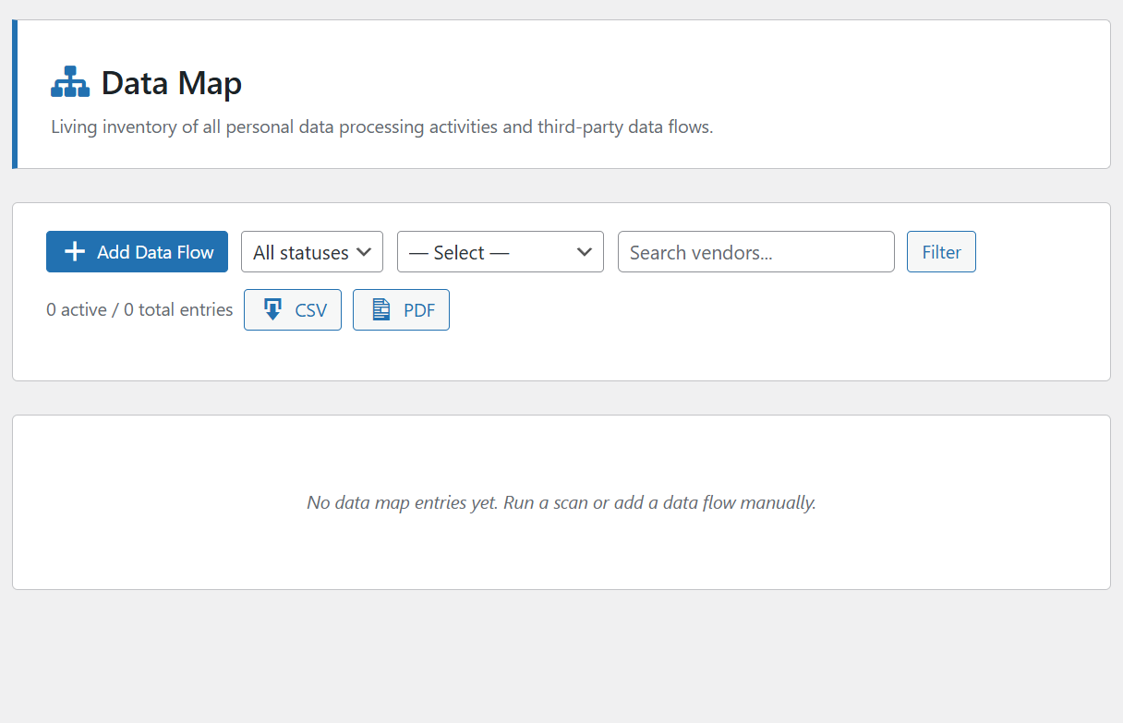Click the chevron arrow of the Select dropdown
Image resolution: width=1123 pixels, height=723 pixels.
pyautogui.click(x=584, y=252)
